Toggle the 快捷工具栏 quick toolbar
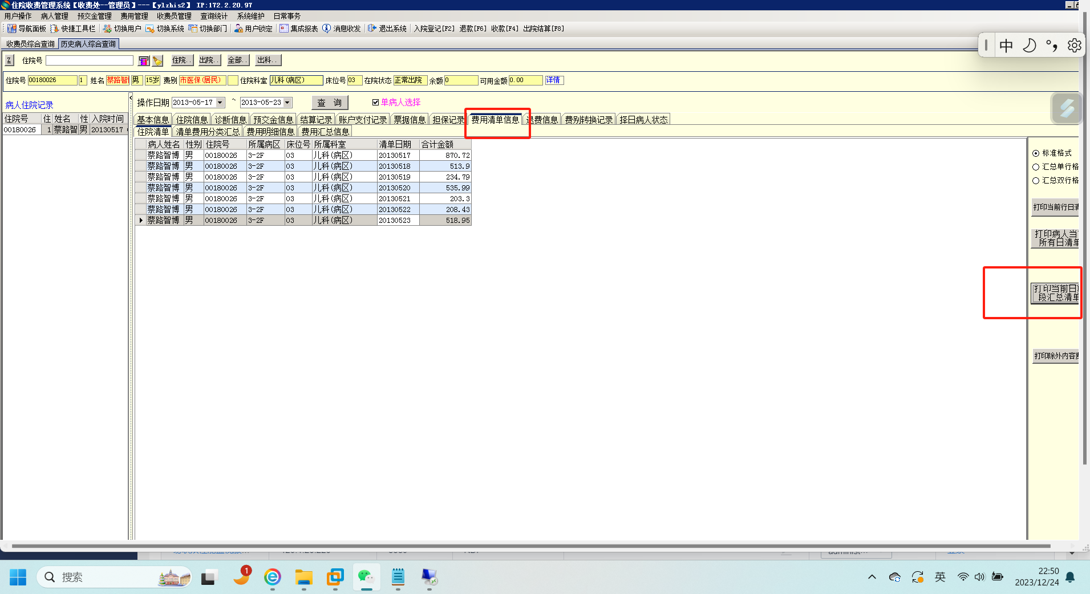 (73, 29)
